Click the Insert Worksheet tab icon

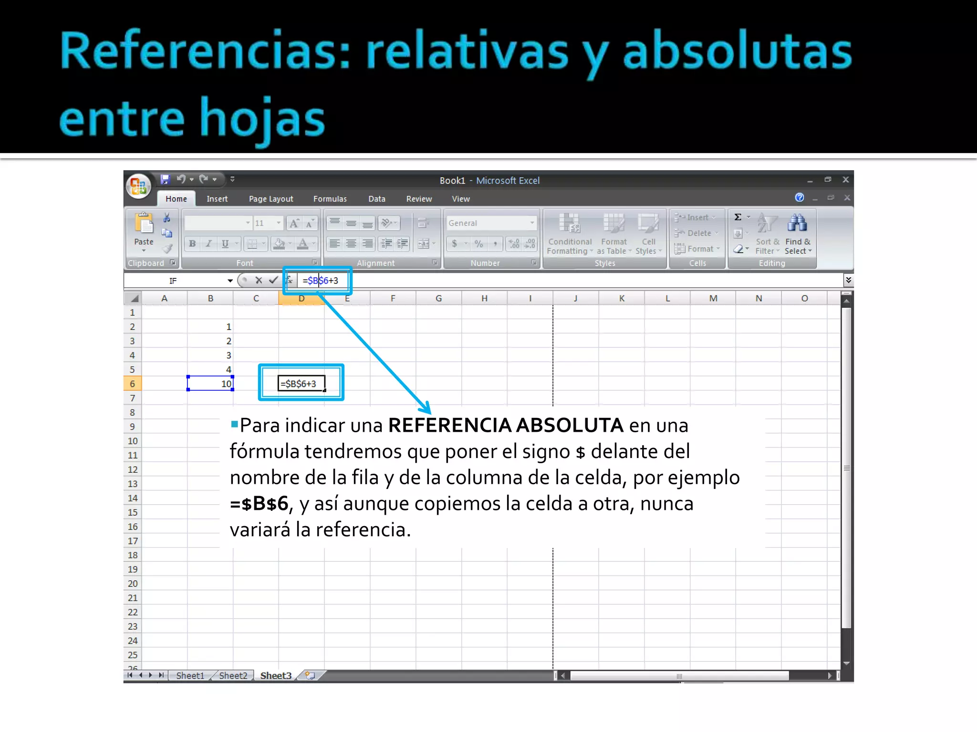pyautogui.click(x=310, y=675)
